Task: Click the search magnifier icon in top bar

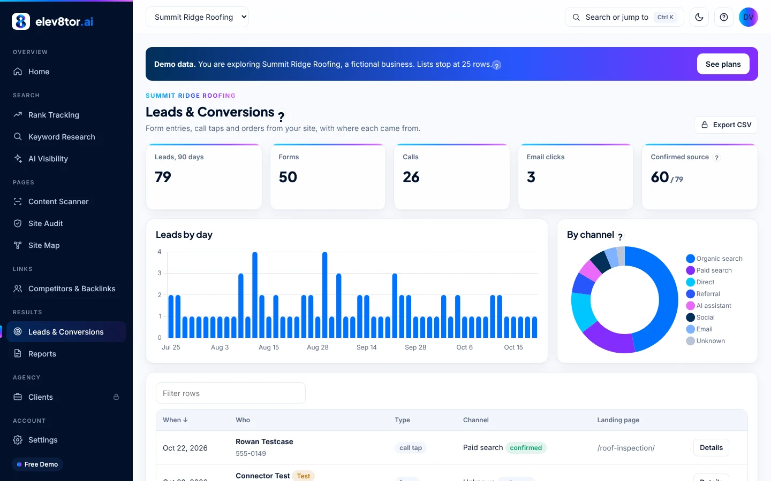Action: [x=576, y=17]
